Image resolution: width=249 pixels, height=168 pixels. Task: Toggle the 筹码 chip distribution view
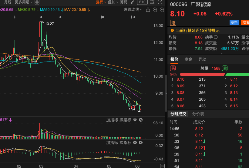[x=124, y=2]
